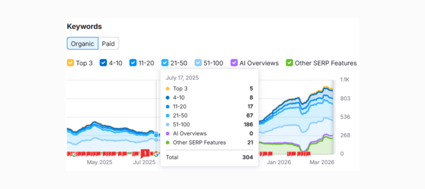This screenshot has height=189, width=425.
Task: Toggle the 4-10 positions checkbox
Action: (x=103, y=63)
